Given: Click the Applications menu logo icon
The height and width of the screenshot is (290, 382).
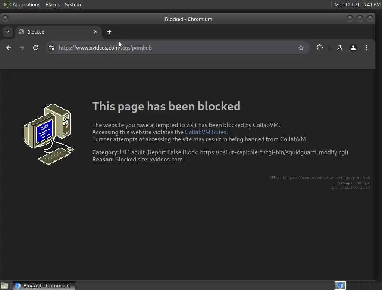Looking at the screenshot, I should pyautogui.click(x=7, y=4).
